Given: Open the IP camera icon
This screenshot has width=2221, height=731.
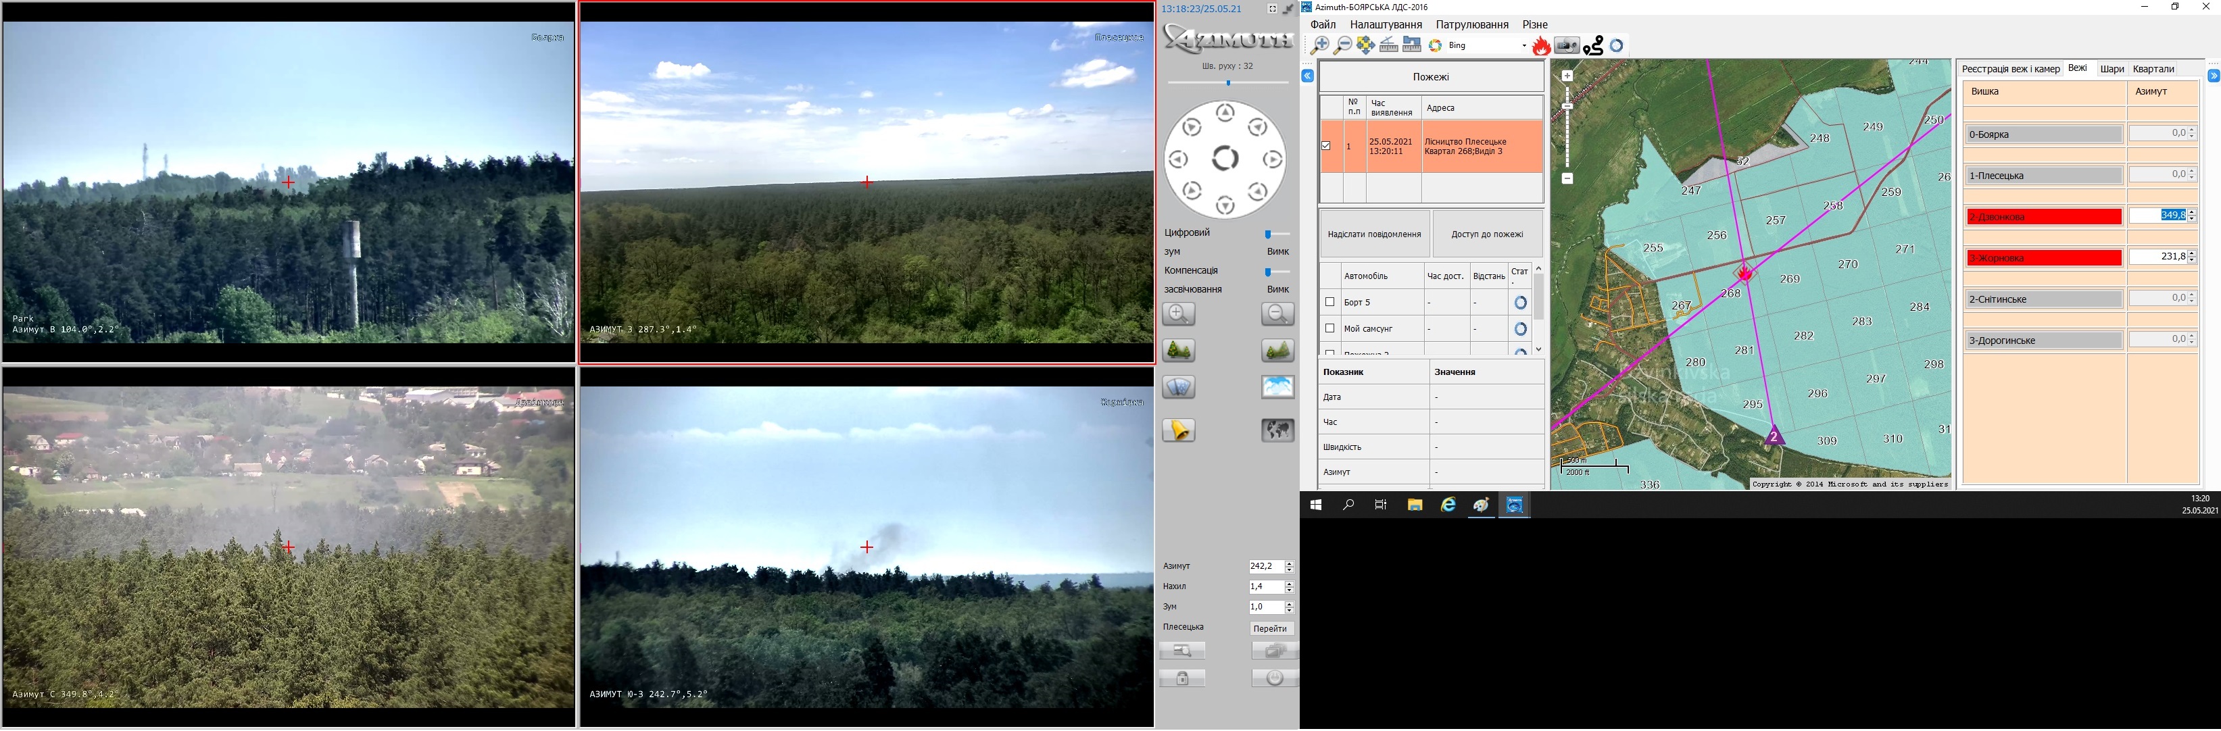Looking at the screenshot, I should [x=1567, y=46].
